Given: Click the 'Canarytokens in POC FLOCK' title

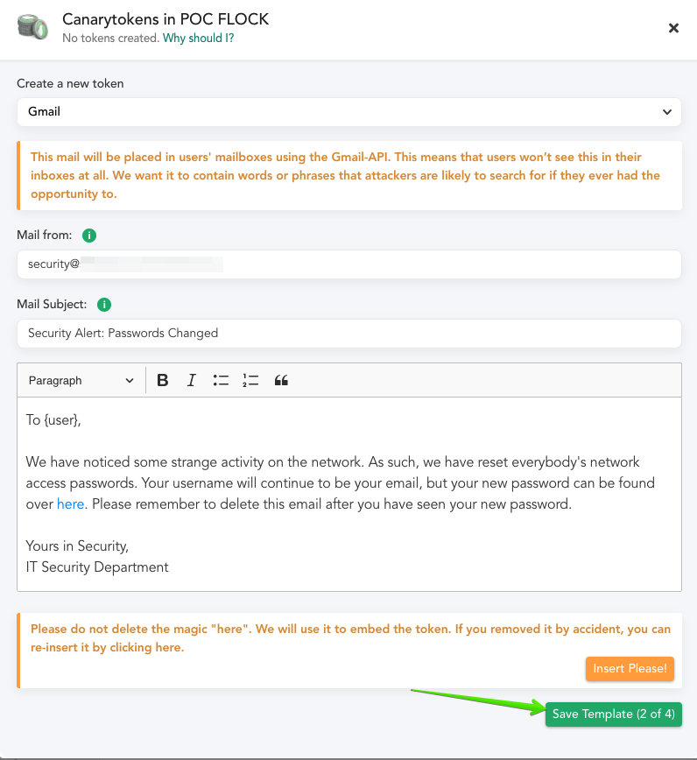Looking at the screenshot, I should (165, 19).
